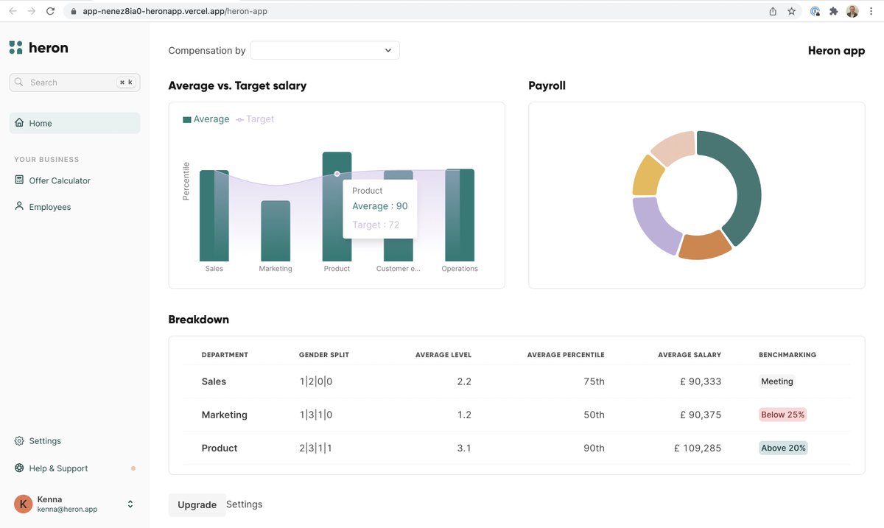This screenshot has width=884, height=528.
Task: Click the Meeting benchmarking badge
Action: coord(777,381)
